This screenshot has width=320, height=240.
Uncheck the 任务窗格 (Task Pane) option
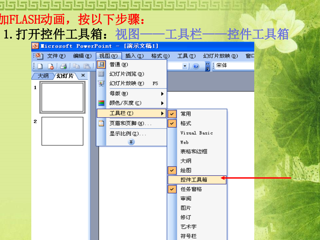pyautogui.click(x=172, y=189)
